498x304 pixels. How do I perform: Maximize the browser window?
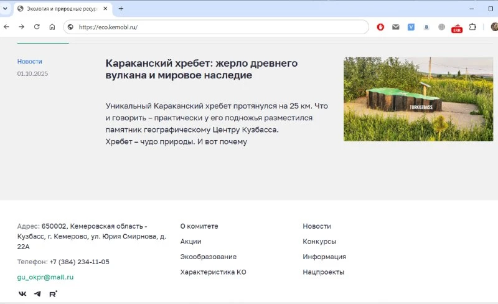(x=491, y=9)
